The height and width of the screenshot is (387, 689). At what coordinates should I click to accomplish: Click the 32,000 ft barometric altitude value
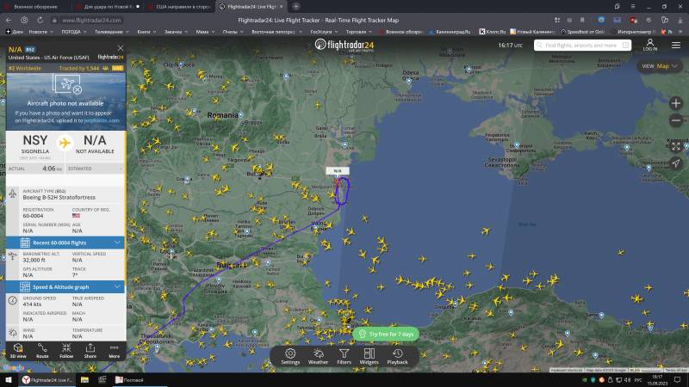(34, 260)
